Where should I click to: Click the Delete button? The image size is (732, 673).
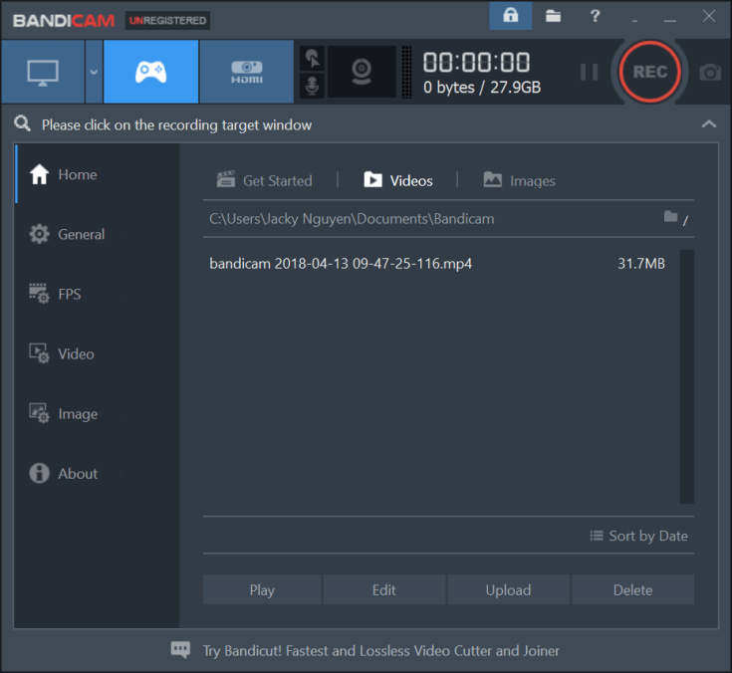click(632, 590)
